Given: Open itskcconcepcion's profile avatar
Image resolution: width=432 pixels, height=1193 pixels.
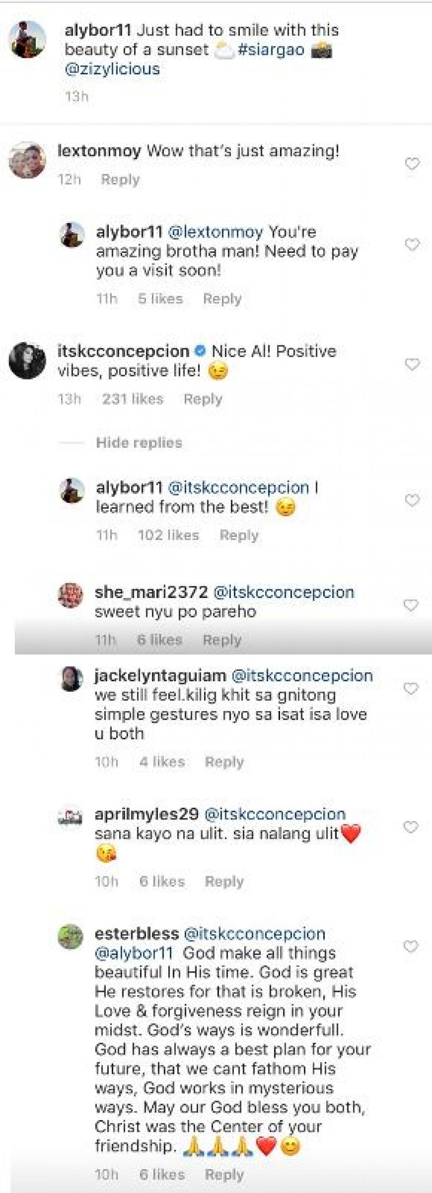Looking at the screenshot, I should pos(27,361).
